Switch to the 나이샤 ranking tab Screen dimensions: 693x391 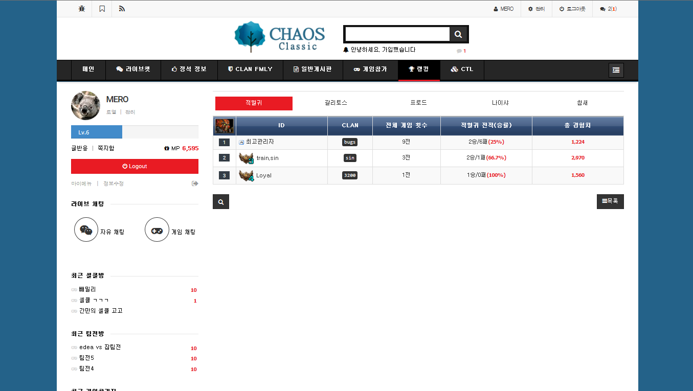click(500, 103)
